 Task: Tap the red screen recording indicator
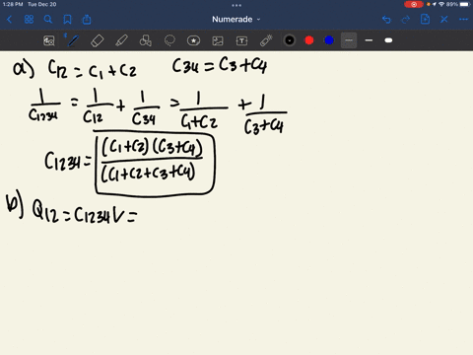[414, 4]
